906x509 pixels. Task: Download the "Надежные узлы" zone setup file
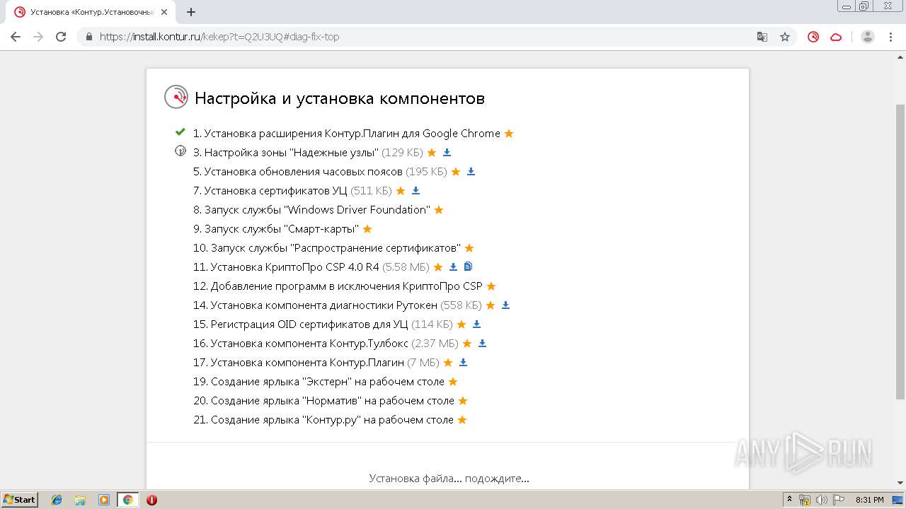(x=447, y=152)
